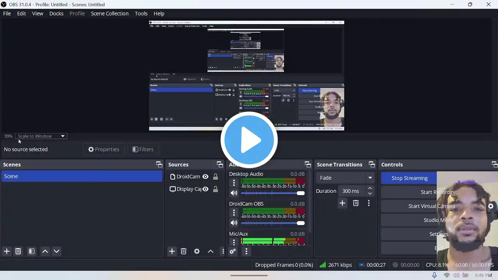Adjust Desktop Audio volume slider

tap(272, 193)
